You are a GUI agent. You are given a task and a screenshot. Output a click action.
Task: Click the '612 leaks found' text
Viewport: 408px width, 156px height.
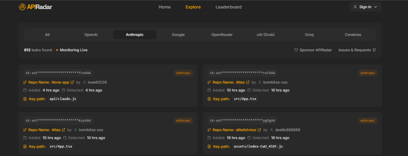pos(38,50)
